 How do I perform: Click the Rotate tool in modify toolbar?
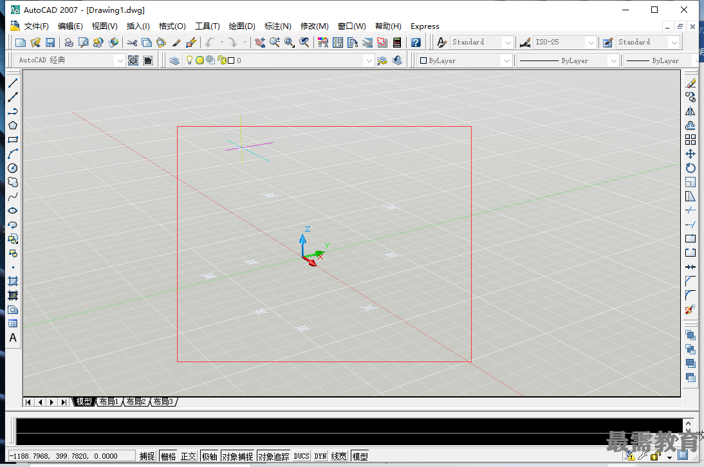point(690,169)
